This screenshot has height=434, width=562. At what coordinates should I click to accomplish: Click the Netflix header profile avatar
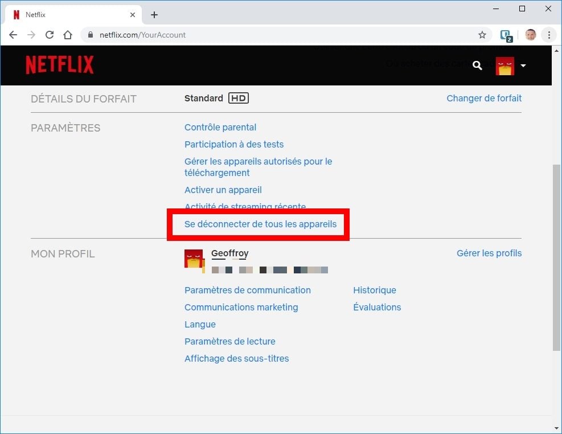[x=504, y=66]
